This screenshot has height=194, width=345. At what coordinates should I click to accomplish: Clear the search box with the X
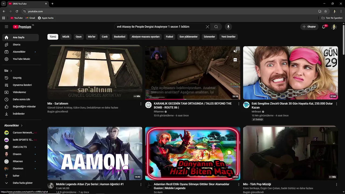pos(207,27)
